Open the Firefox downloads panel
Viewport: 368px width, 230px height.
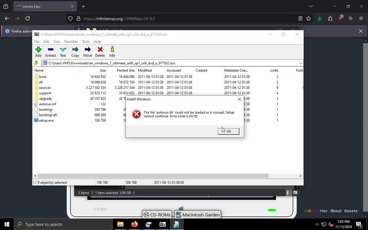(x=319, y=18)
